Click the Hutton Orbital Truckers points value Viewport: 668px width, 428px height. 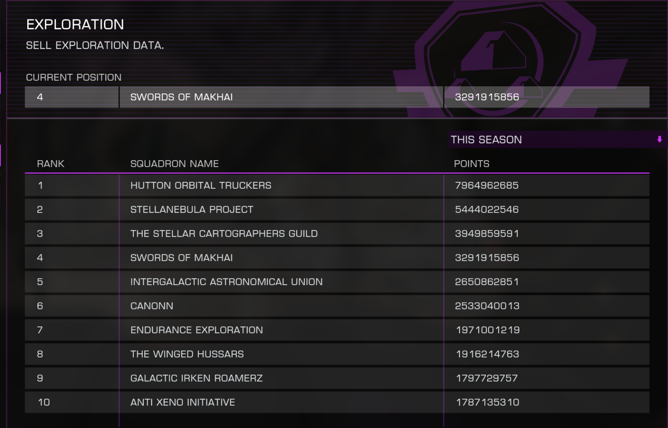click(x=487, y=185)
